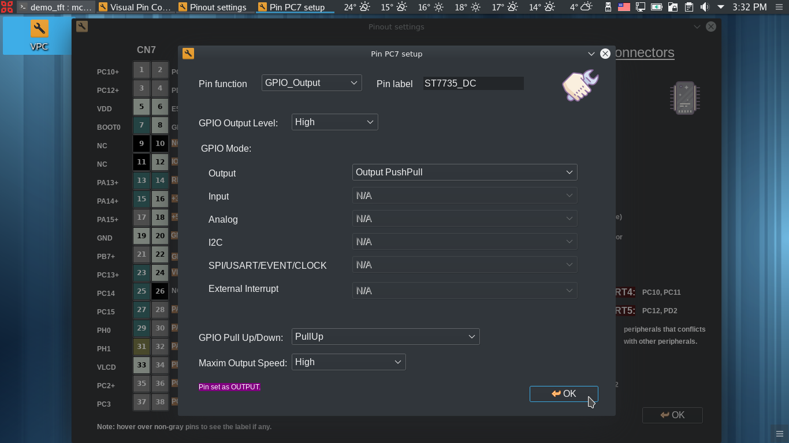Click the 3:32 PM panel clock
The width and height of the screenshot is (789, 443).
[749, 7]
